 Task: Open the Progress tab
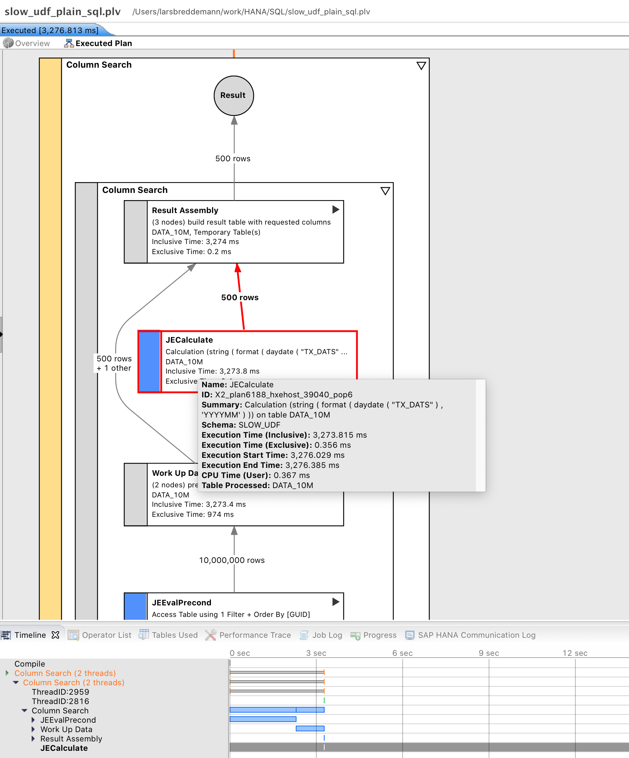[x=380, y=635]
